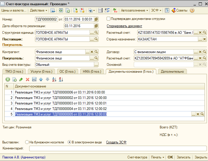Open Контрагент record with magnifier
Image resolution: width=208 pixels, height=161 pixels.
tap(96, 52)
